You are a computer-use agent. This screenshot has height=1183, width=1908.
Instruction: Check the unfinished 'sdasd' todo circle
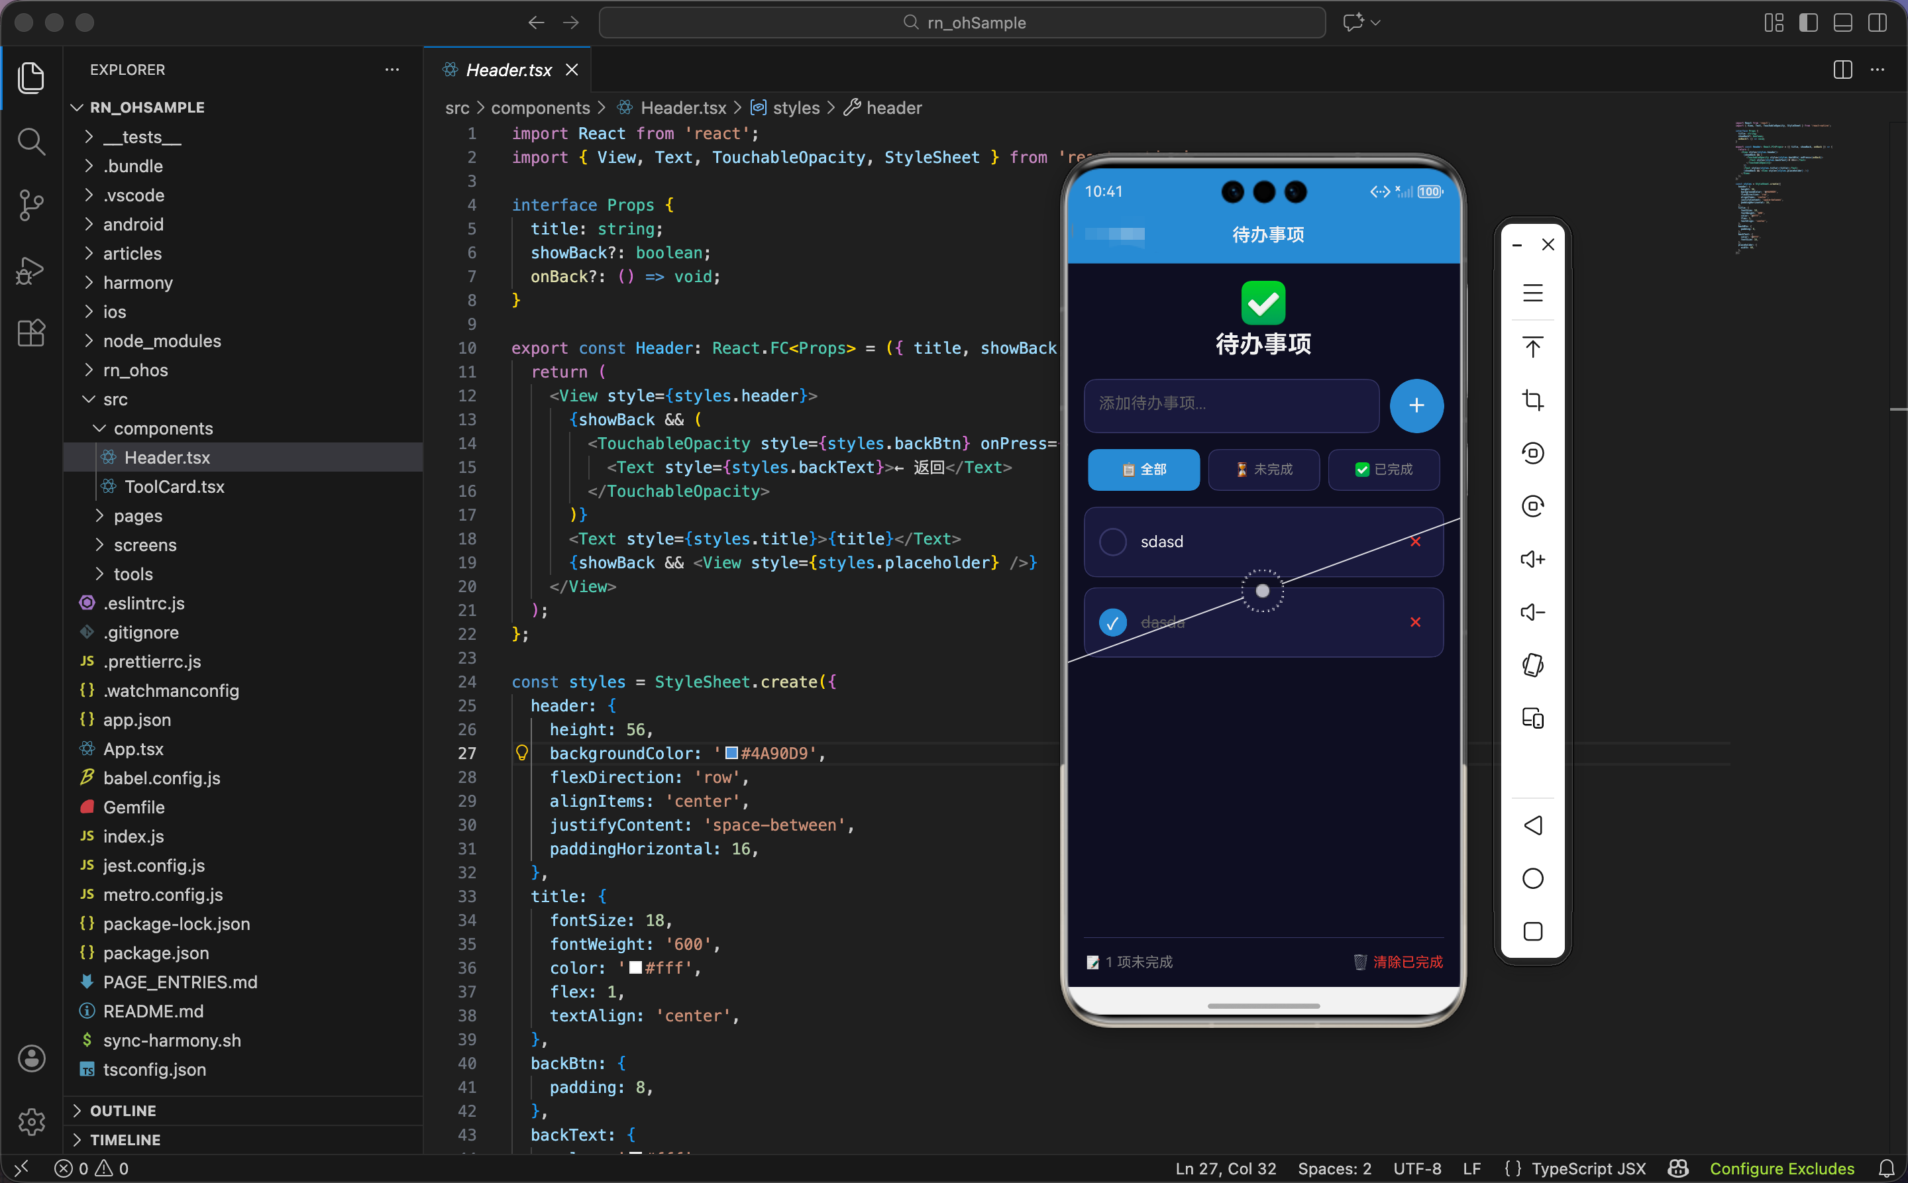pos(1112,541)
